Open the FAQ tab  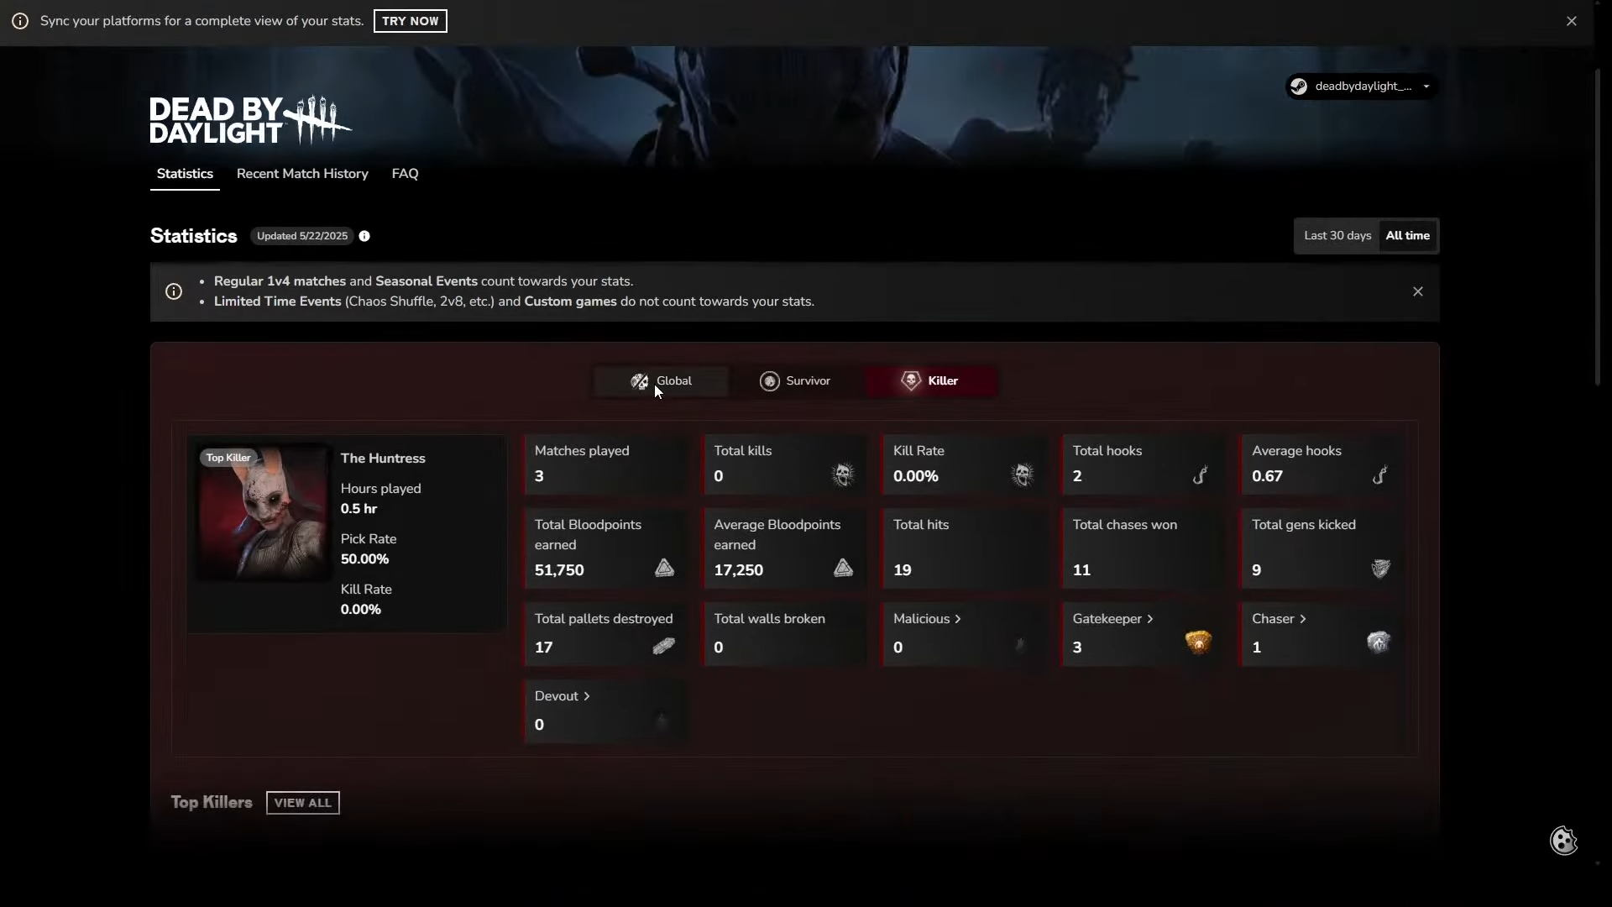coord(405,174)
